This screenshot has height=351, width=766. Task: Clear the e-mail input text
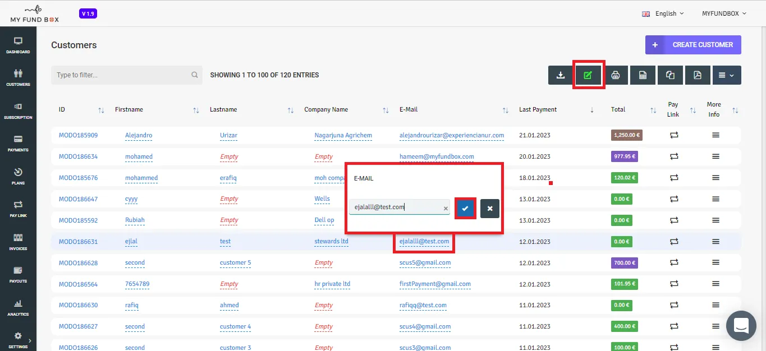tap(446, 208)
